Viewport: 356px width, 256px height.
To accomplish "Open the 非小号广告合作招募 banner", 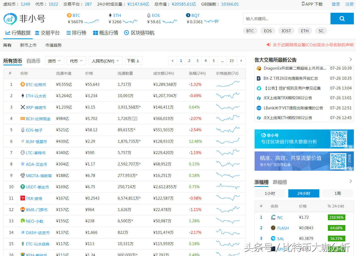I will pyautogui.click(x=304, y=161).
